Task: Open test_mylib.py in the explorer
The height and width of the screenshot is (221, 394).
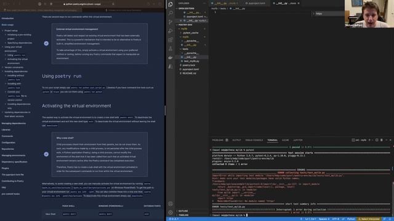Action: [x=191, y=61]
